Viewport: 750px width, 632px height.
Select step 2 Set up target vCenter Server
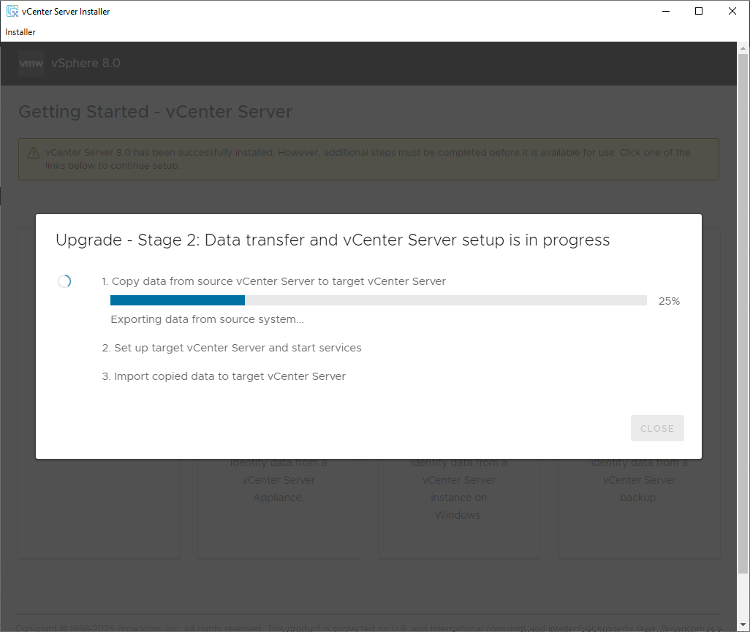click(232, 348)
